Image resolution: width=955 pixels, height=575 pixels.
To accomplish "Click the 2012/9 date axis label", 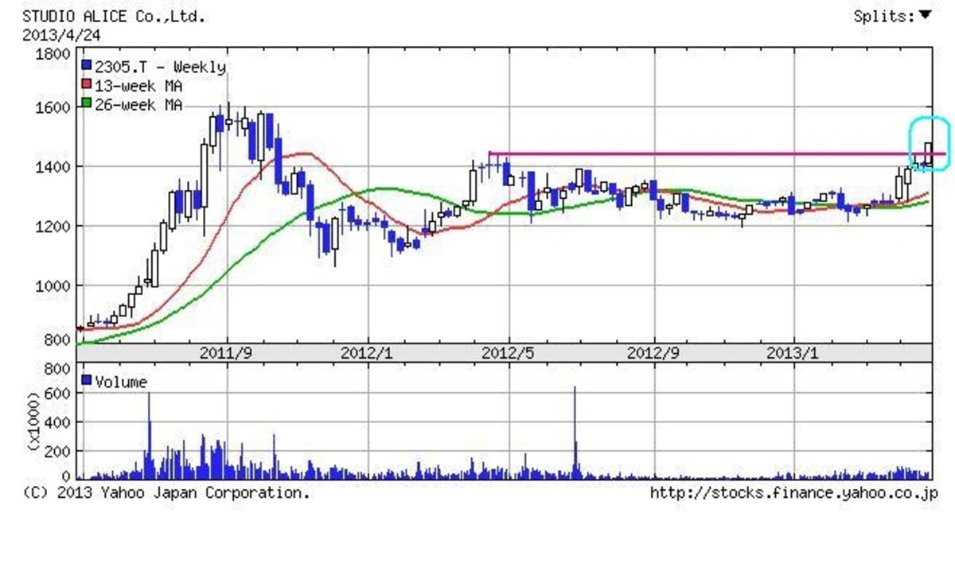I will coord(653,352).
